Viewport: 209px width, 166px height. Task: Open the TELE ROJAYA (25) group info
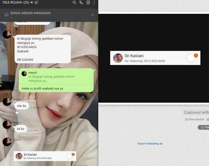click(x=16, y=3)
